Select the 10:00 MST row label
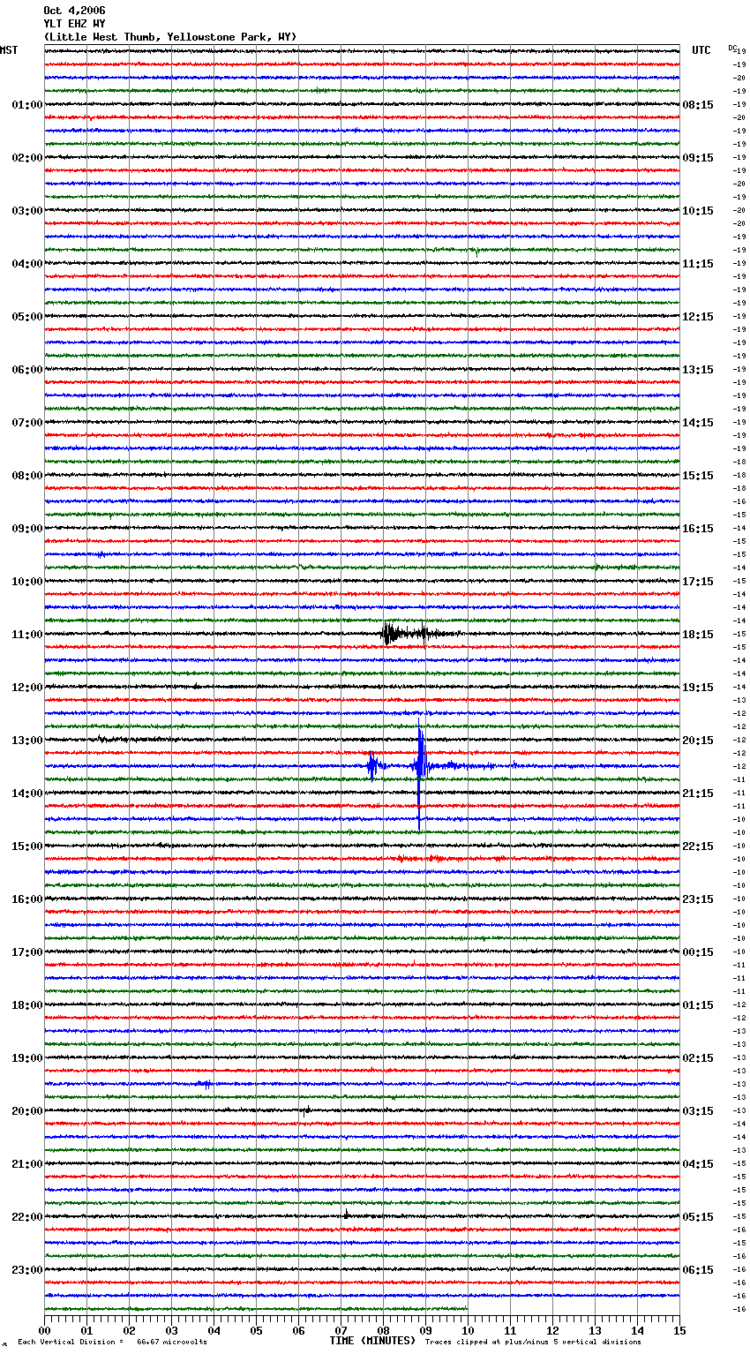The width and height of the screenshot is (750, 1354). pos(26,582)
